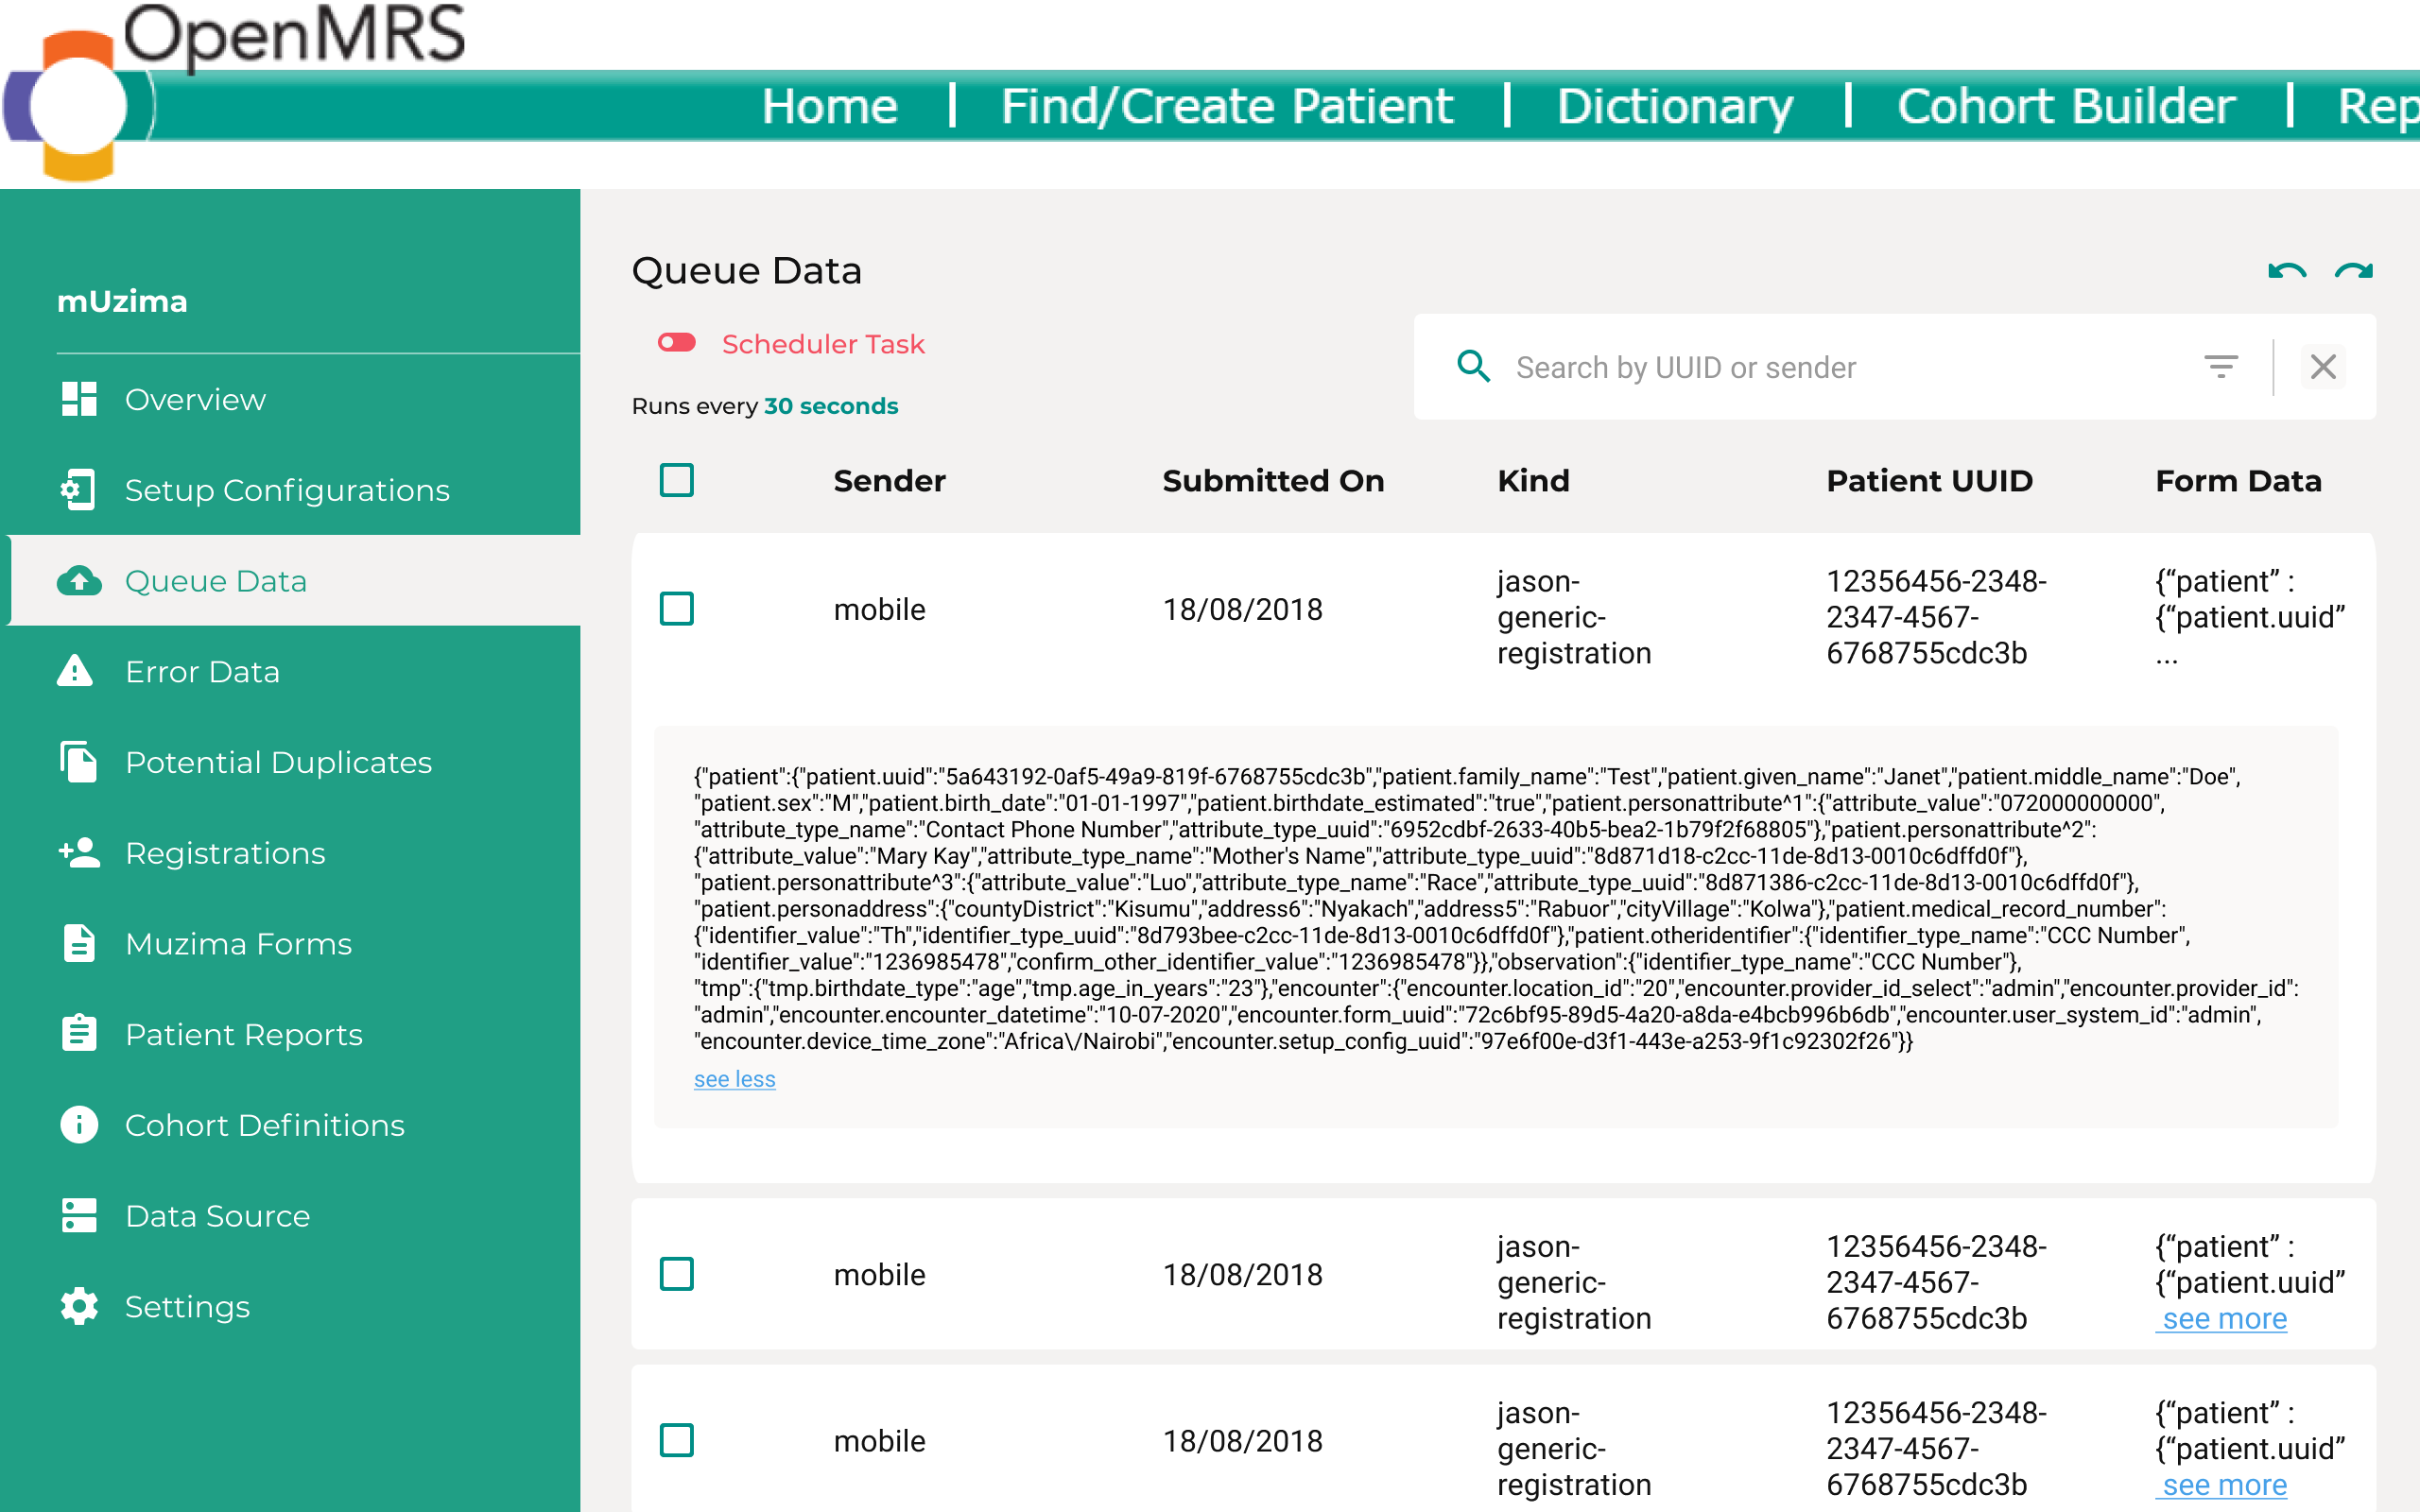Click the first row's patient UUID value
The width and height of the screenshot is (2420, 1512).
[x=1936, y=617]
